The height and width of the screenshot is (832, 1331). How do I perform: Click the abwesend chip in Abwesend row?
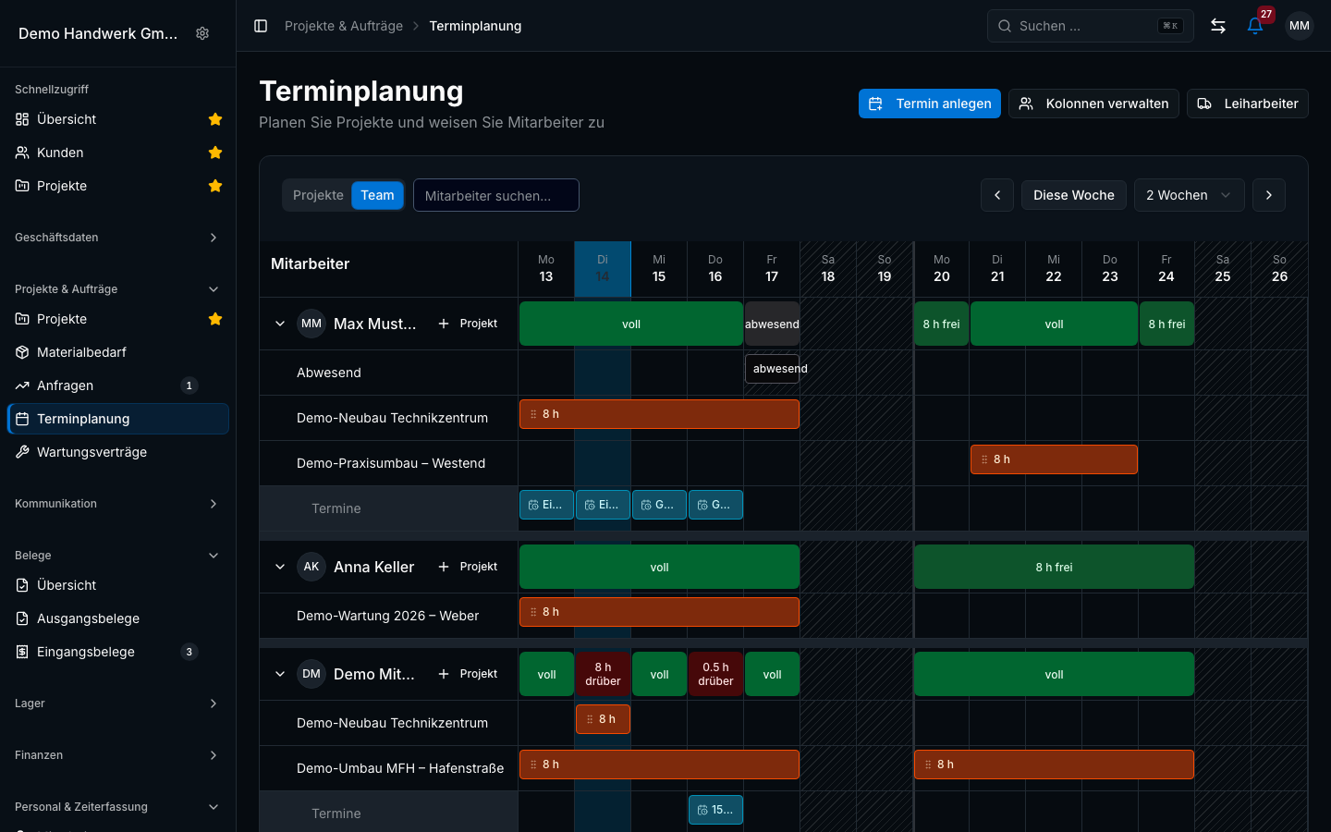coord(772,369)
